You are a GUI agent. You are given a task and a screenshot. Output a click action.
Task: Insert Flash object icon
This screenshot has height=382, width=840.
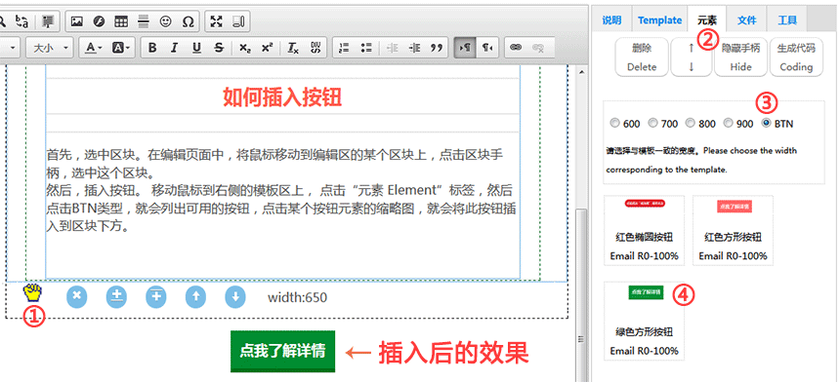pyautogui.click(x=99, y=21)
